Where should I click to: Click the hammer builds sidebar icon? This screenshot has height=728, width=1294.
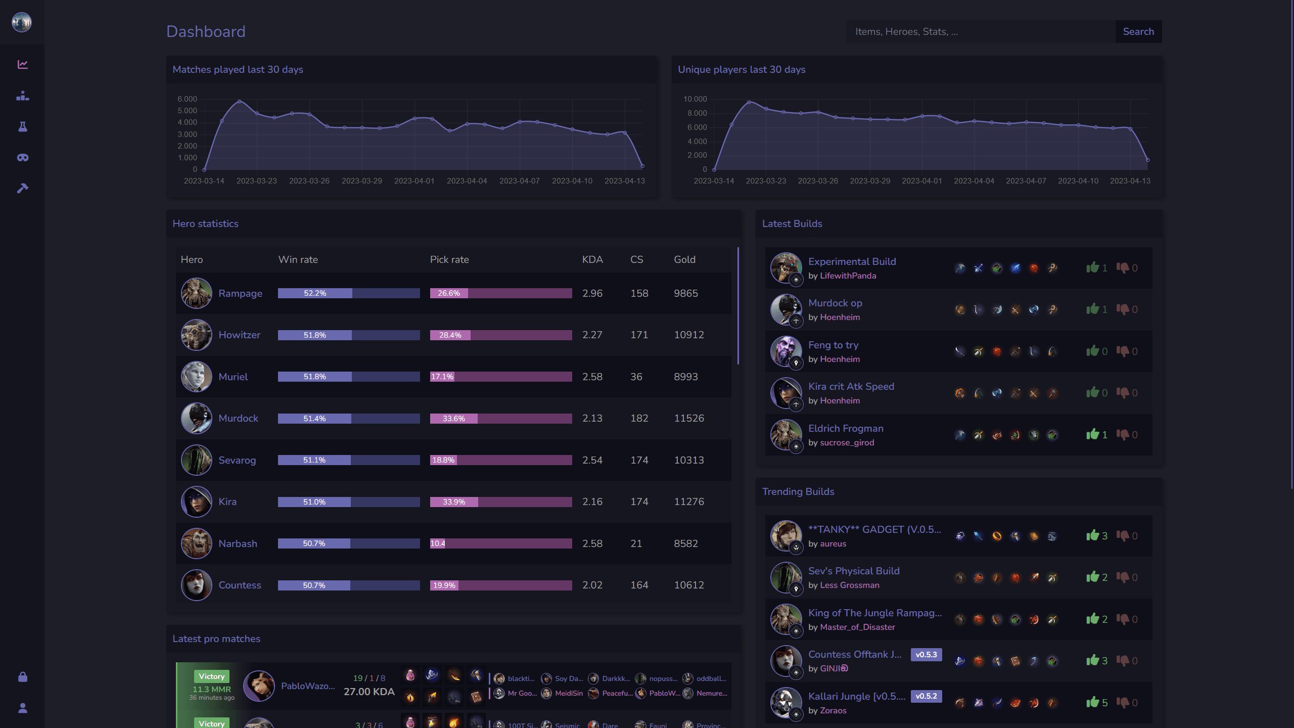[x=22, y=189]
